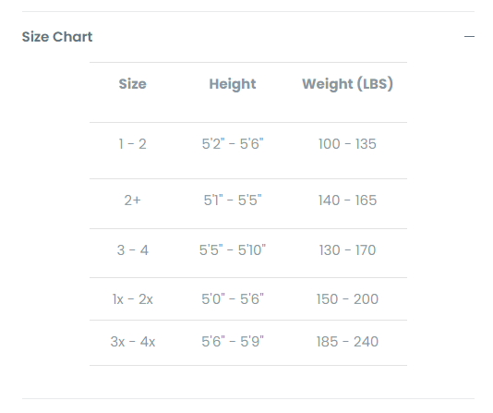The width and height of the screenshot is (493, 413).
Task: Click the 1x - 2x size cell
Action: [132, 299]
